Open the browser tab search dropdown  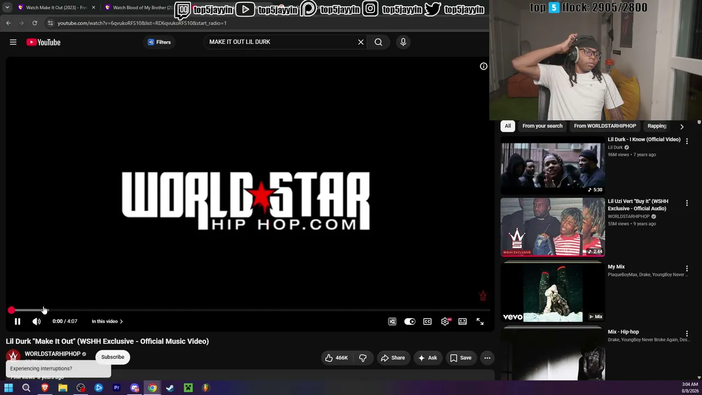tap(7, 8)
